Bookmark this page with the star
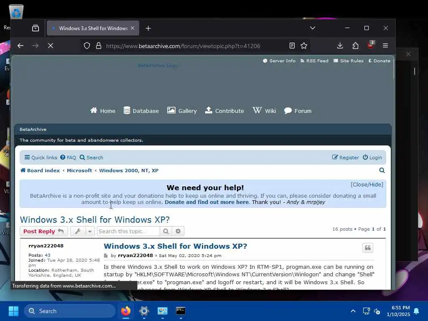428x321 pixels. tap(304, 46)
